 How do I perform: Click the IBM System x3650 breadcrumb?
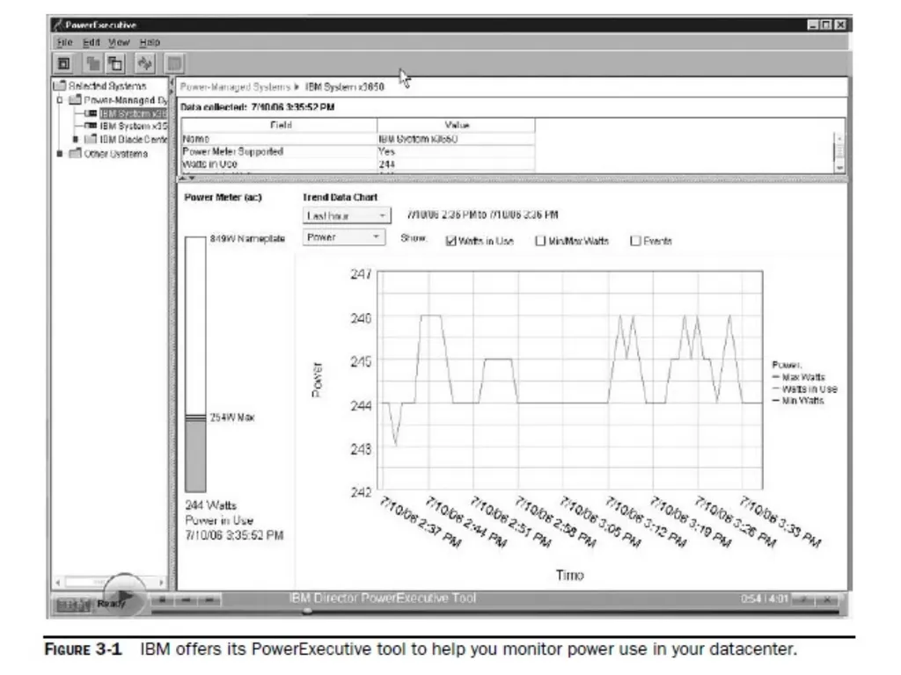click(x=344, y=87)
